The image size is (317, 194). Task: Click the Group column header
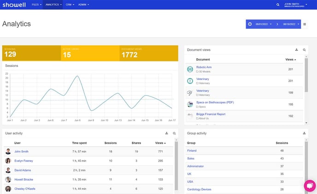coord(191,143)
